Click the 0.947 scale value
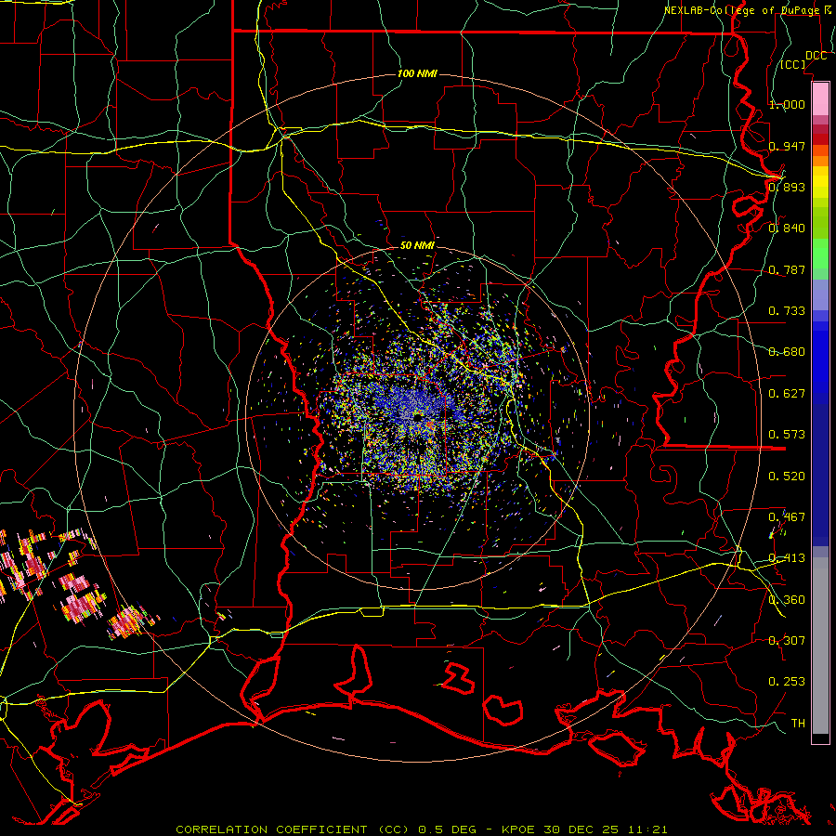Screen dimensions: 836x836 787,146
